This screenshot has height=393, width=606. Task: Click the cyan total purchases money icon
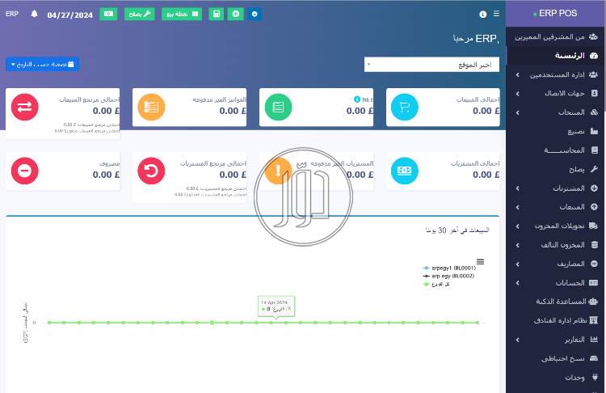click(405, 171)
